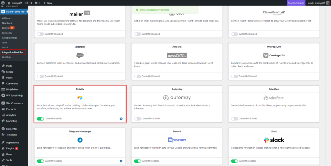Open SMTP submenu item
331x166 pixels.
coord(5,47)
